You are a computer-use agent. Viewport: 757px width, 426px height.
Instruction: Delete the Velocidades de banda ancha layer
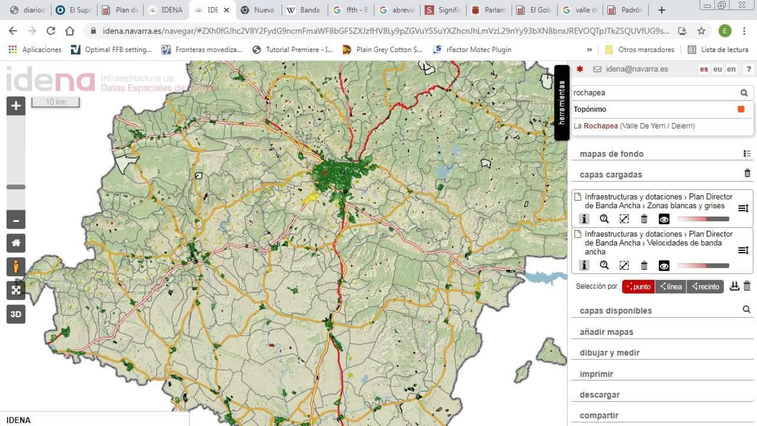(x=644, y=265)
